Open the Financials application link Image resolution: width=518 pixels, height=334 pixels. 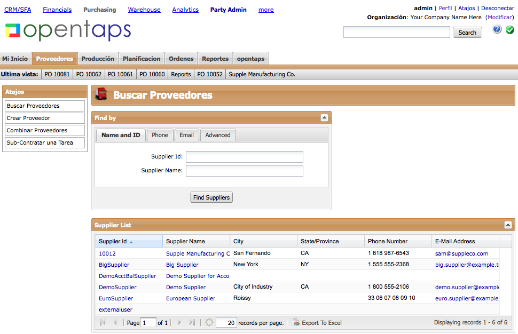(x=57, y=10)
